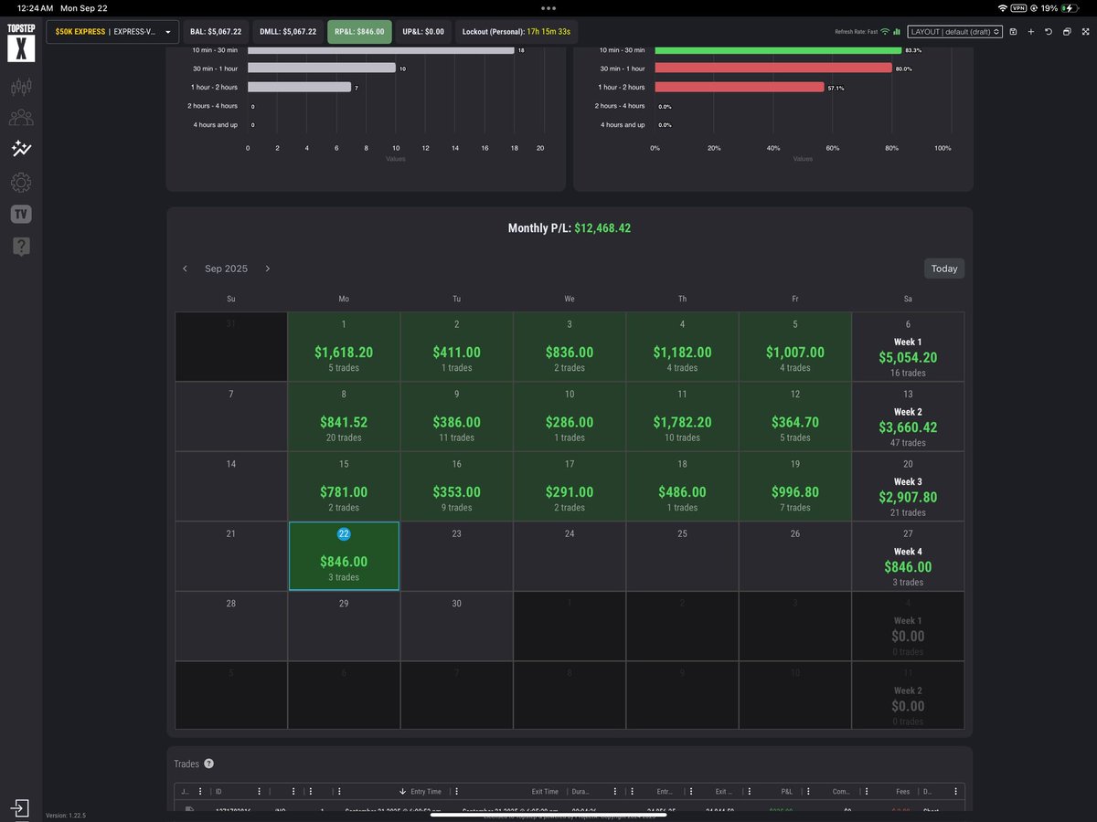The width and height of the screenshot is (1097, 822).
Task: Click the Topstep X logo
Action: click(20, 43)
